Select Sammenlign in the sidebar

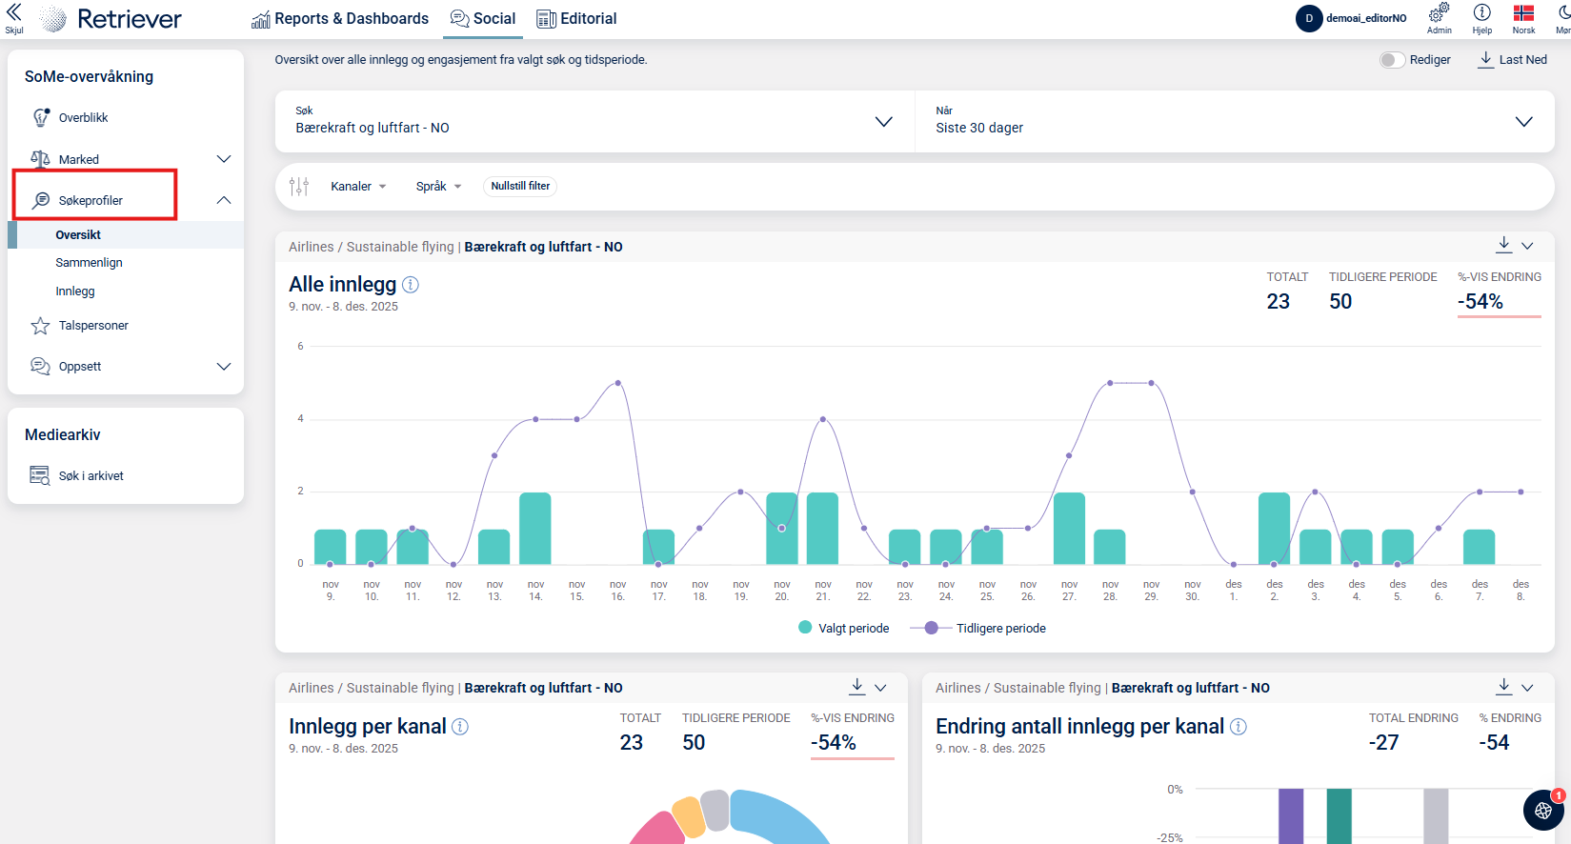point(89,263)
